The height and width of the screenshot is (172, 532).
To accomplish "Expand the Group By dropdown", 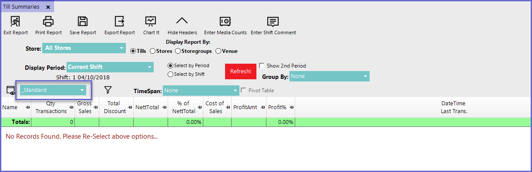I will tap(329, 76).
